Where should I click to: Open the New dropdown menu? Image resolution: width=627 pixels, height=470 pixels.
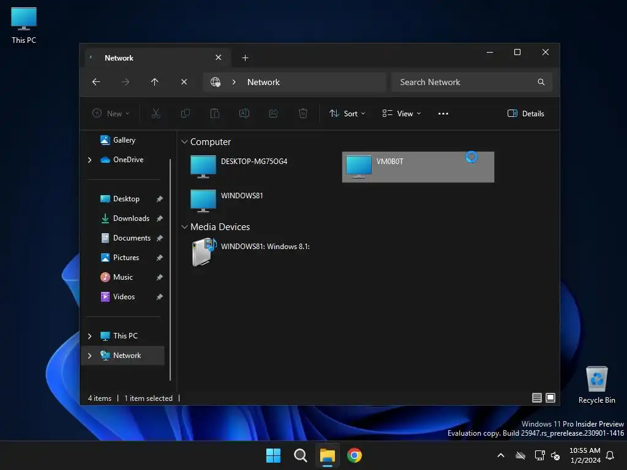[x=111, y=113]
